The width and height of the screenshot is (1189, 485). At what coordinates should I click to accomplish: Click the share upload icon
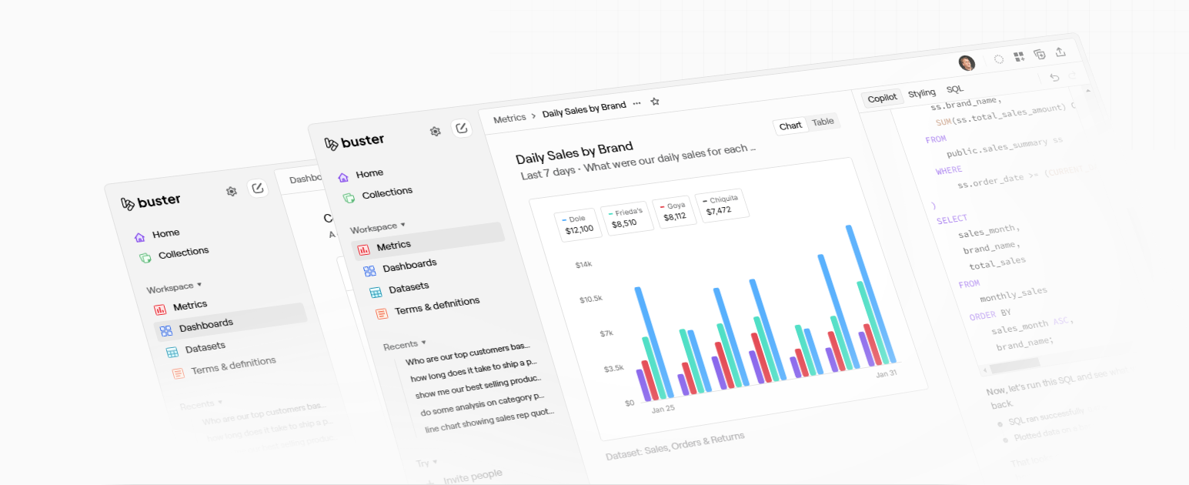[x=1060, y=52]
